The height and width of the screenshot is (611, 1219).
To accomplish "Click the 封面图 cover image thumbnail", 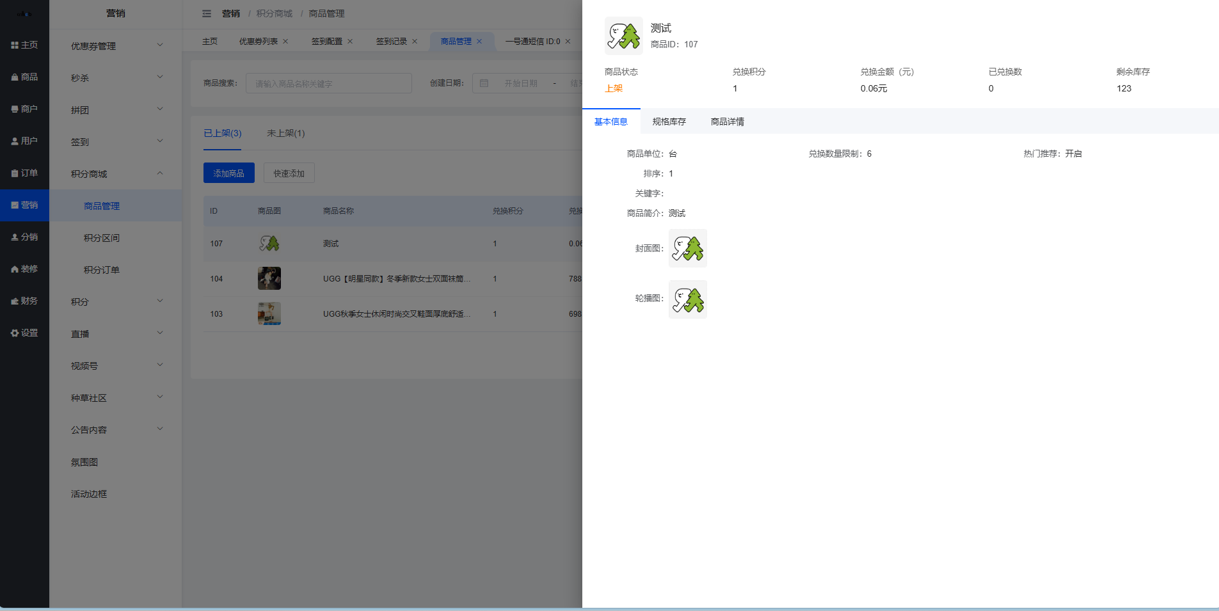I will [687, 248].
